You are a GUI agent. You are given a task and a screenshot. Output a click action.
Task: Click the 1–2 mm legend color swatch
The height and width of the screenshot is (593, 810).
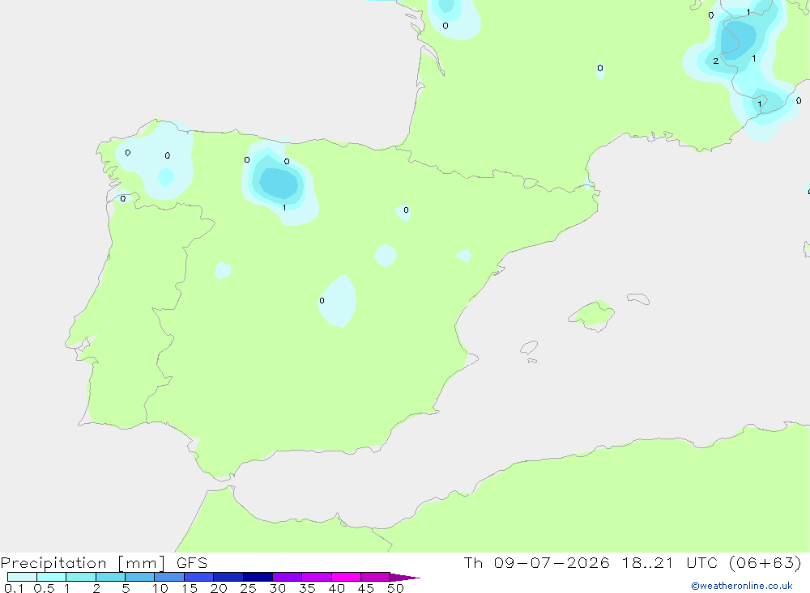point(80,577)
